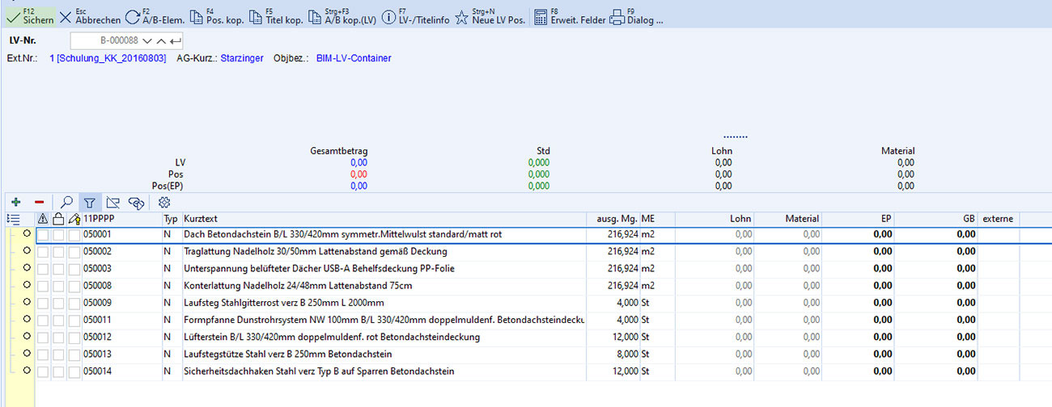The image size is (1052, 407).
Task: Open the Starzinger AG-Kurz. link
Action: pyautogui.click(x=242, y=59)
